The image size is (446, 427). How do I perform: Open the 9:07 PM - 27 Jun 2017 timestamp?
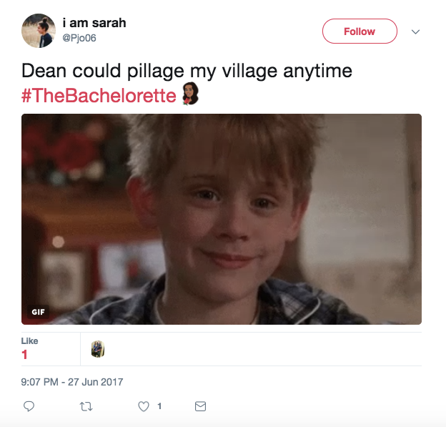[x=72, y=382]
